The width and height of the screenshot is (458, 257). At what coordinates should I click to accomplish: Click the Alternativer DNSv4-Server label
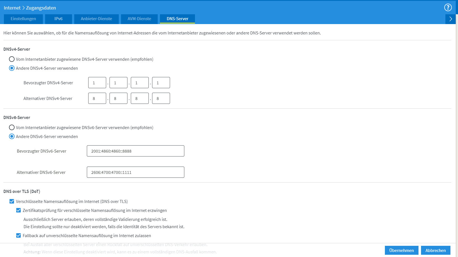[x=48, y=98]
